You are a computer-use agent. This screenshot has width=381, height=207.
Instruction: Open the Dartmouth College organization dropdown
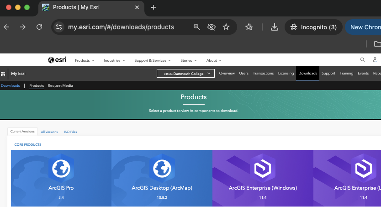(x=185, y=74)
